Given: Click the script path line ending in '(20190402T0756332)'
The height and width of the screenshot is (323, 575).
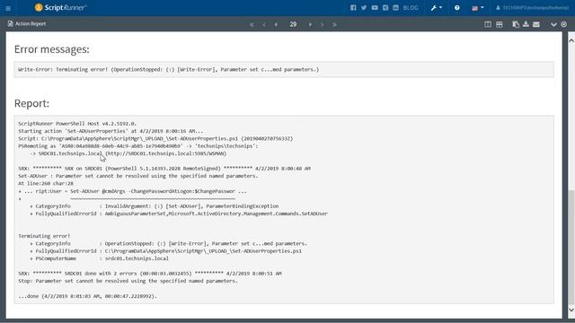Looking at the screenshot, I should click(x=155, y=138).
